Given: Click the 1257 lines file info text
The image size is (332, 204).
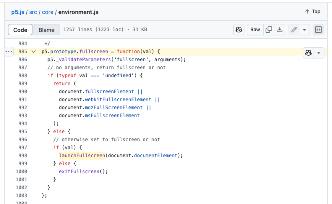Looking at the screenshot, I should (x=105, y=30).
